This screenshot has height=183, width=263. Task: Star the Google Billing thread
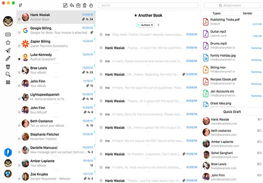click(19, 33)
